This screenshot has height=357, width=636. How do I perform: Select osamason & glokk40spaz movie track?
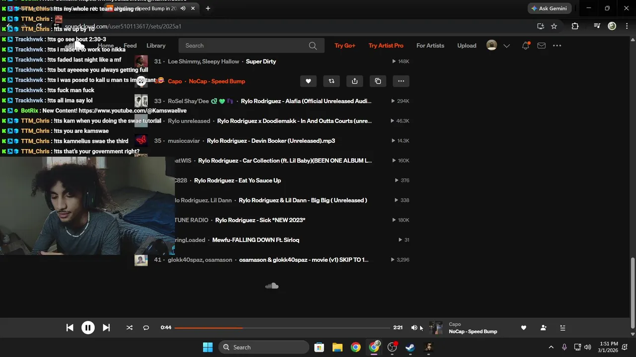tap(304, 260)
